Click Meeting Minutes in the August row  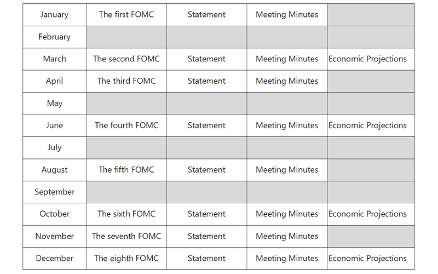[287, 170]
